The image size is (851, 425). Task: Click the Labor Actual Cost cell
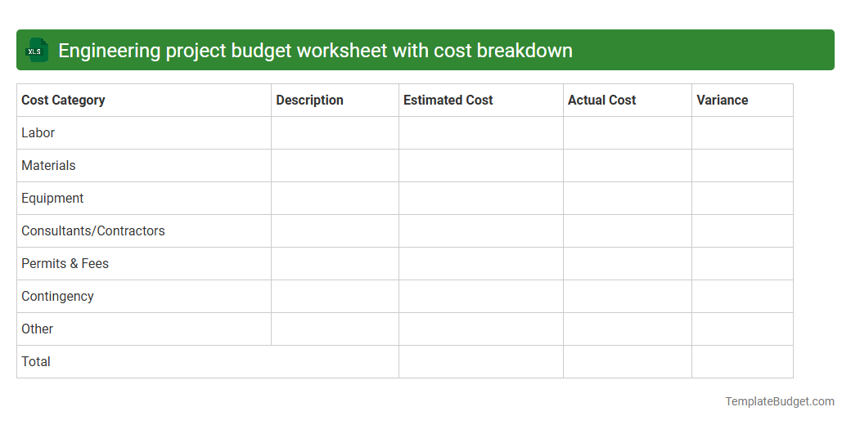628,132
